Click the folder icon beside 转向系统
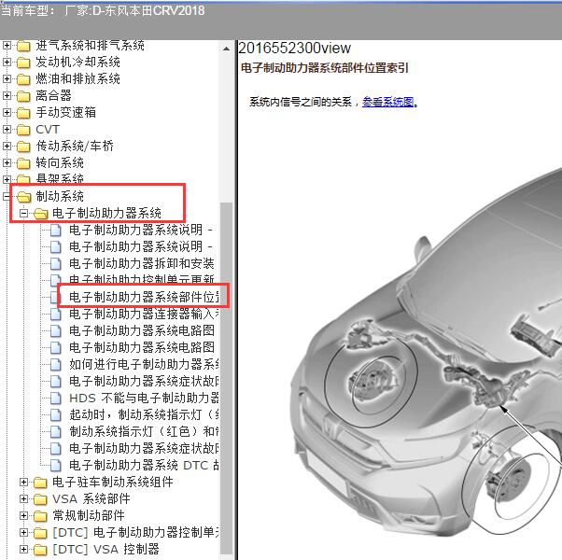The image size is (562, 560). coord(23,162)
